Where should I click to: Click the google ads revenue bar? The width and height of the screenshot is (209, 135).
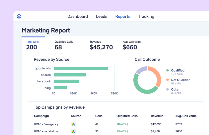click(81, 68)
